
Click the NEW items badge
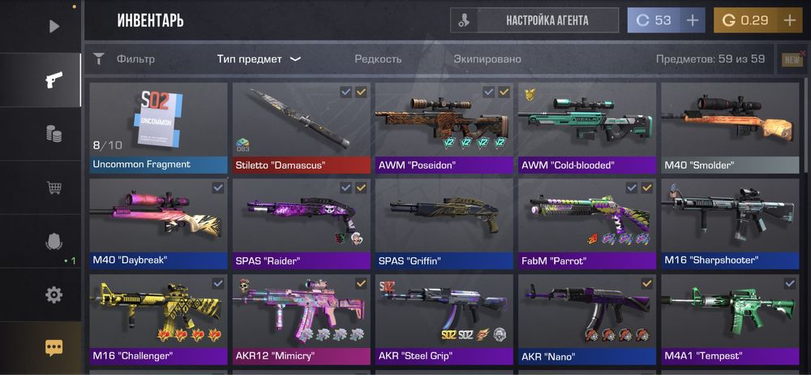pyautogui.click(x=792, y=60)
